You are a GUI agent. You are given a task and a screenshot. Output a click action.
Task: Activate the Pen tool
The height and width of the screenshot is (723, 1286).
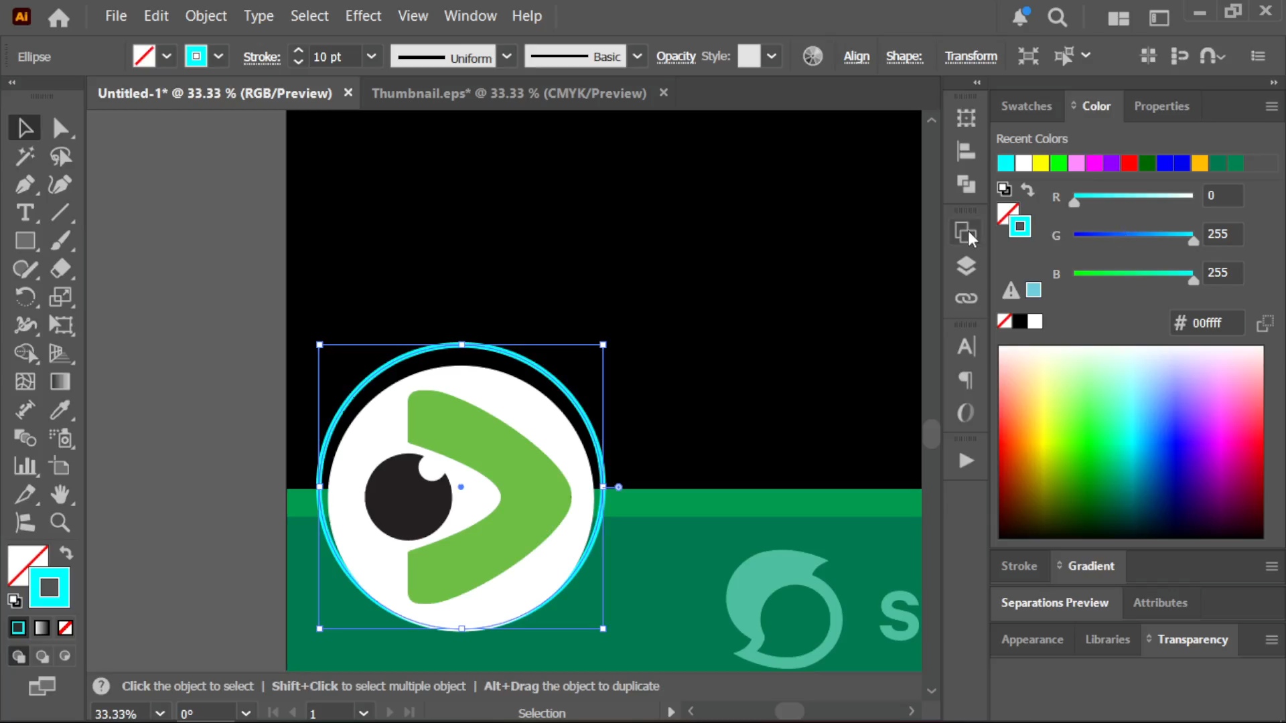tap(25, 185)
